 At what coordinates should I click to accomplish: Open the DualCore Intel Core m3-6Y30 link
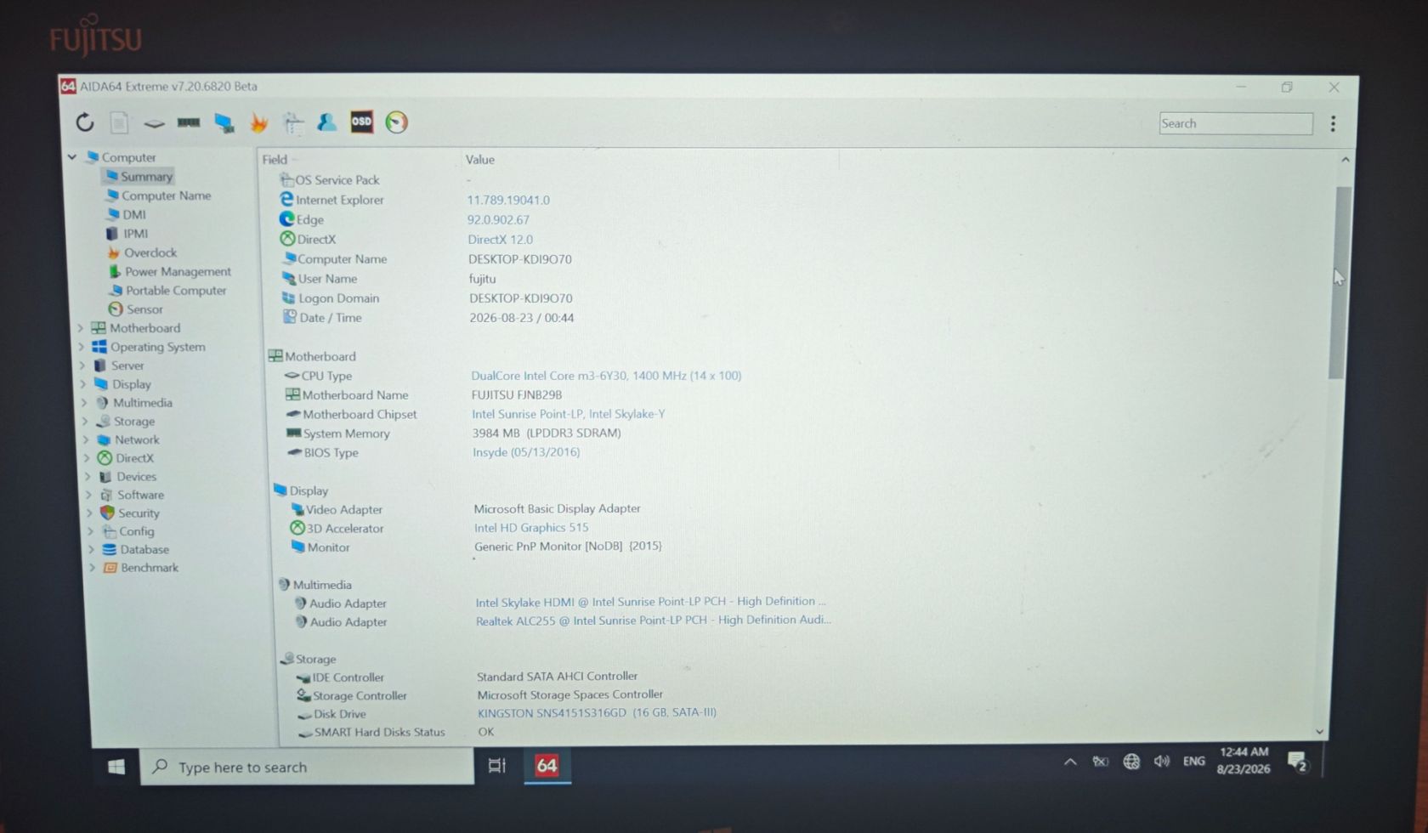[606, 376]
